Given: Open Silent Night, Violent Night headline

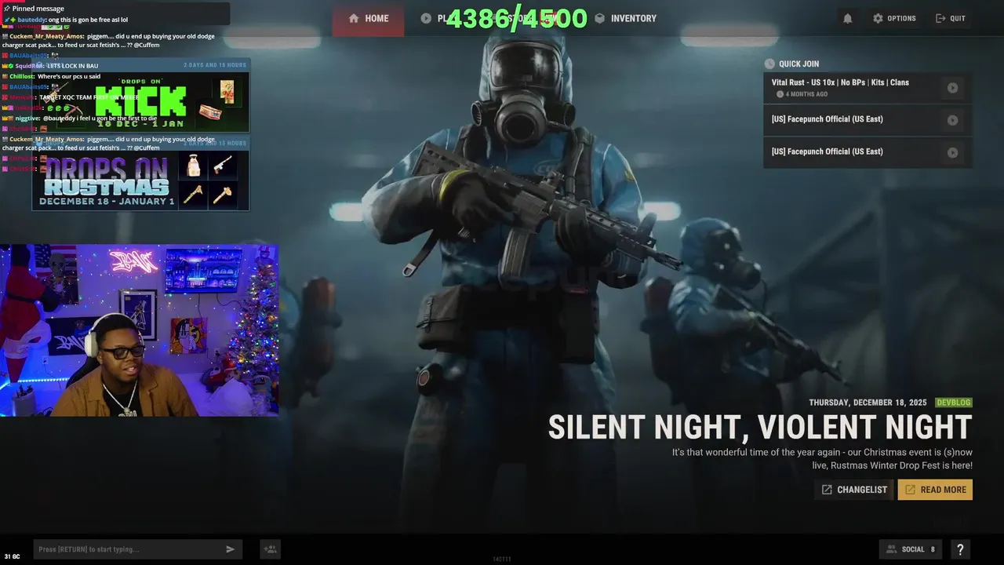Looking at the screenshot, I should coord(760,428).
